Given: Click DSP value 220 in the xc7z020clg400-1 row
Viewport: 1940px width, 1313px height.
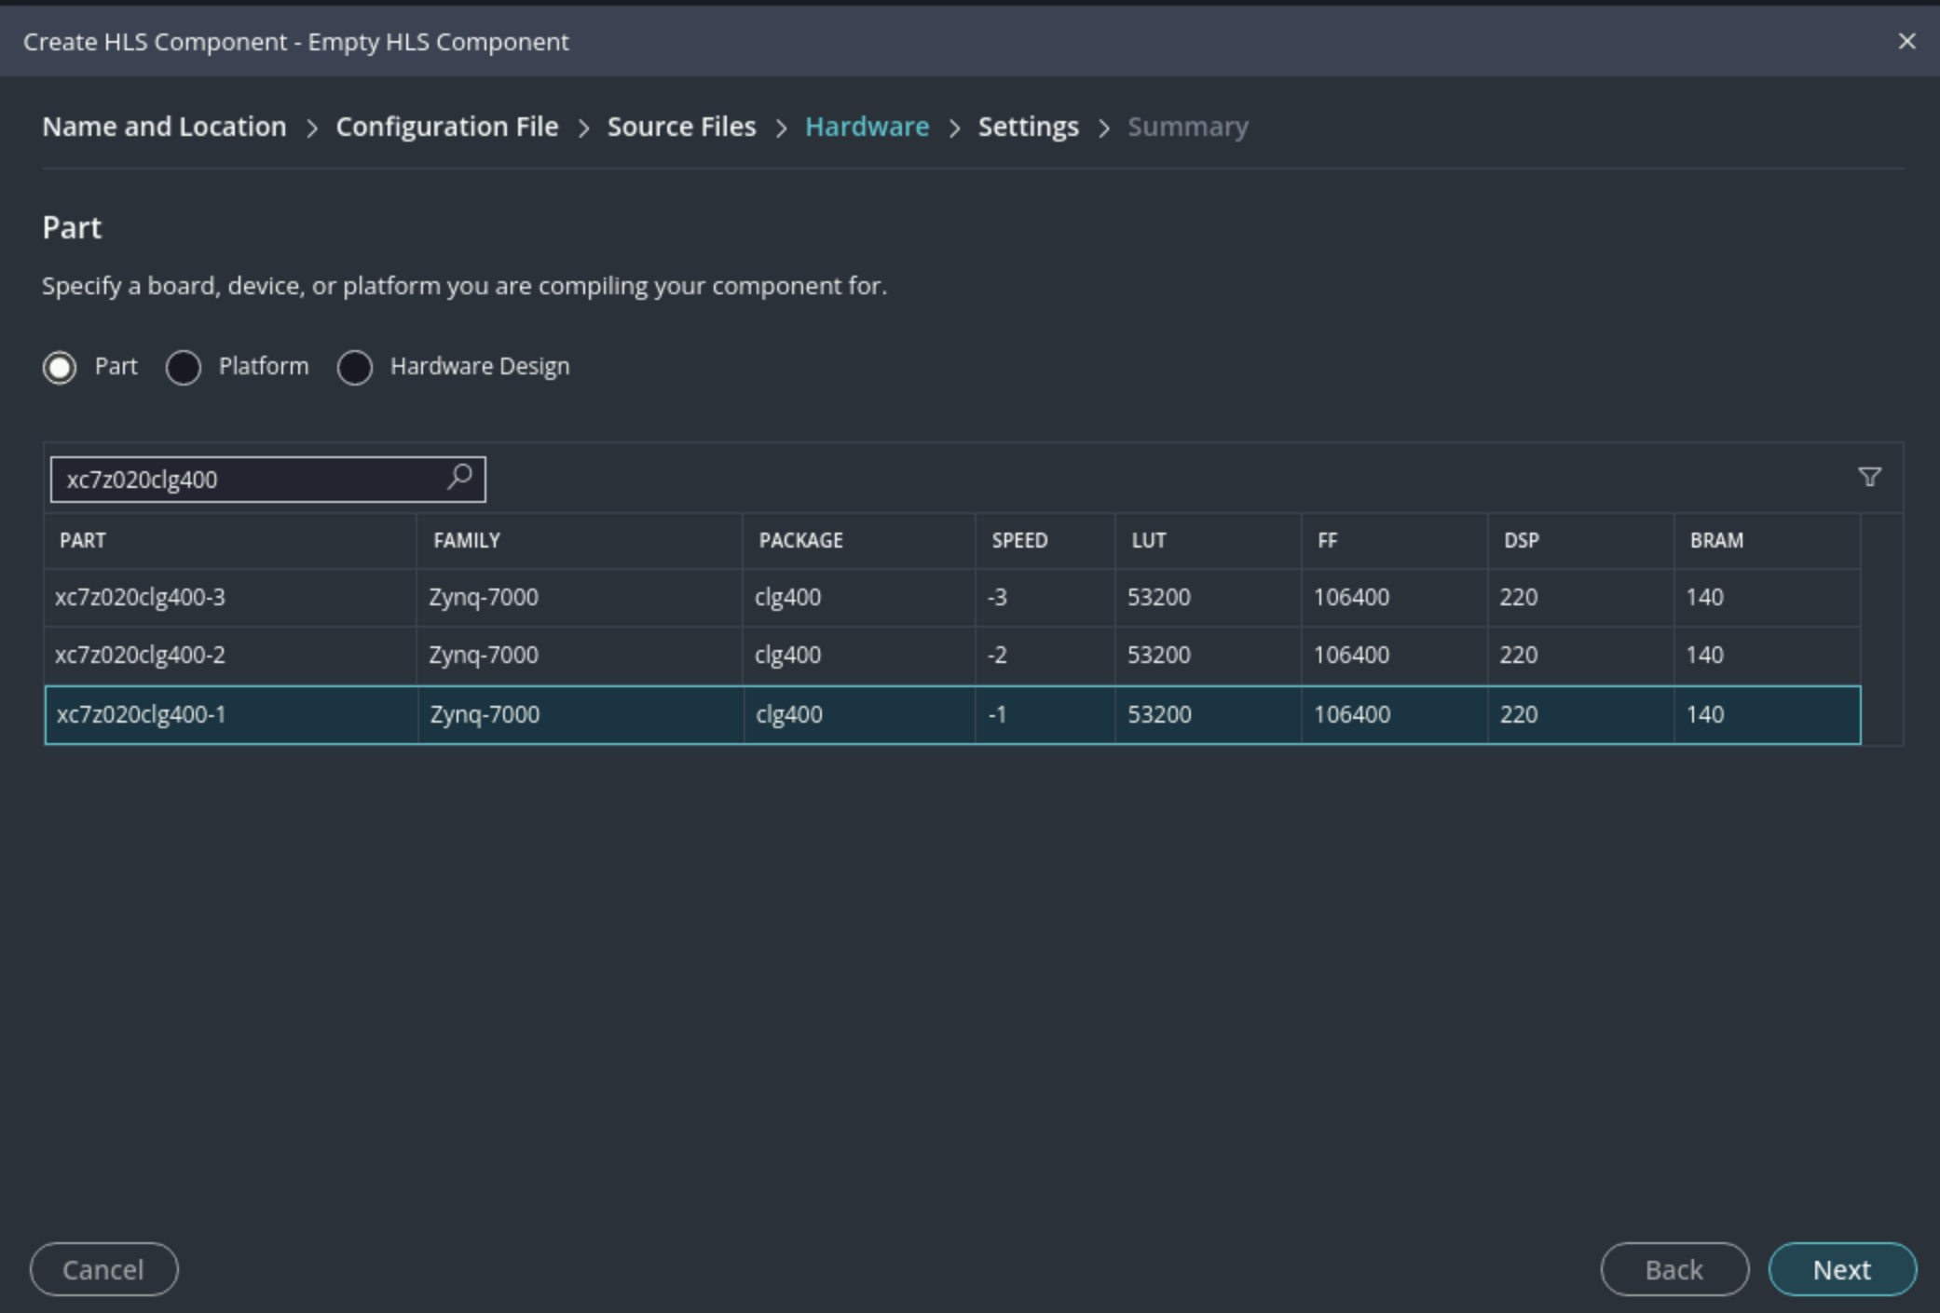Looking at the screenshot, I should coord(1581,715).
